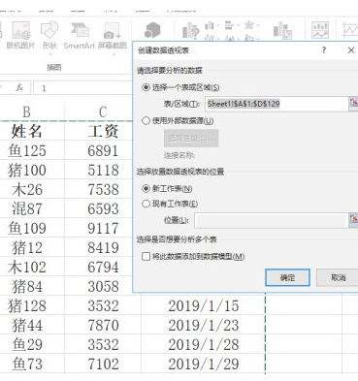Select cell 木102
Viewport: 358px width, 381px height.
27,267
